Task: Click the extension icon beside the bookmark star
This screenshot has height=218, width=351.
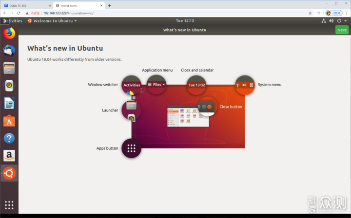Action: coord(319,13)
